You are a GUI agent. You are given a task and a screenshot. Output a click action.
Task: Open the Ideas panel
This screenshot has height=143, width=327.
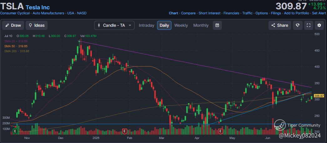click(37, 25)
